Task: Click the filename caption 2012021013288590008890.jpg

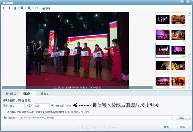Action: click(70, 88)
